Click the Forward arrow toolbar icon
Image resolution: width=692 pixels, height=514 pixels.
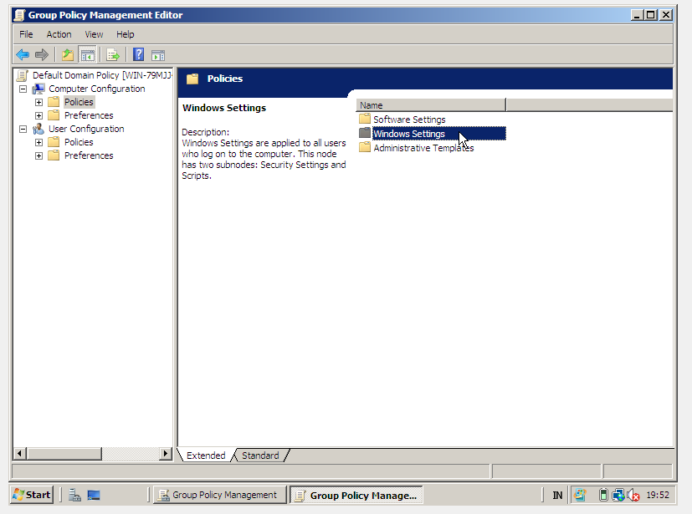(42, 55)
